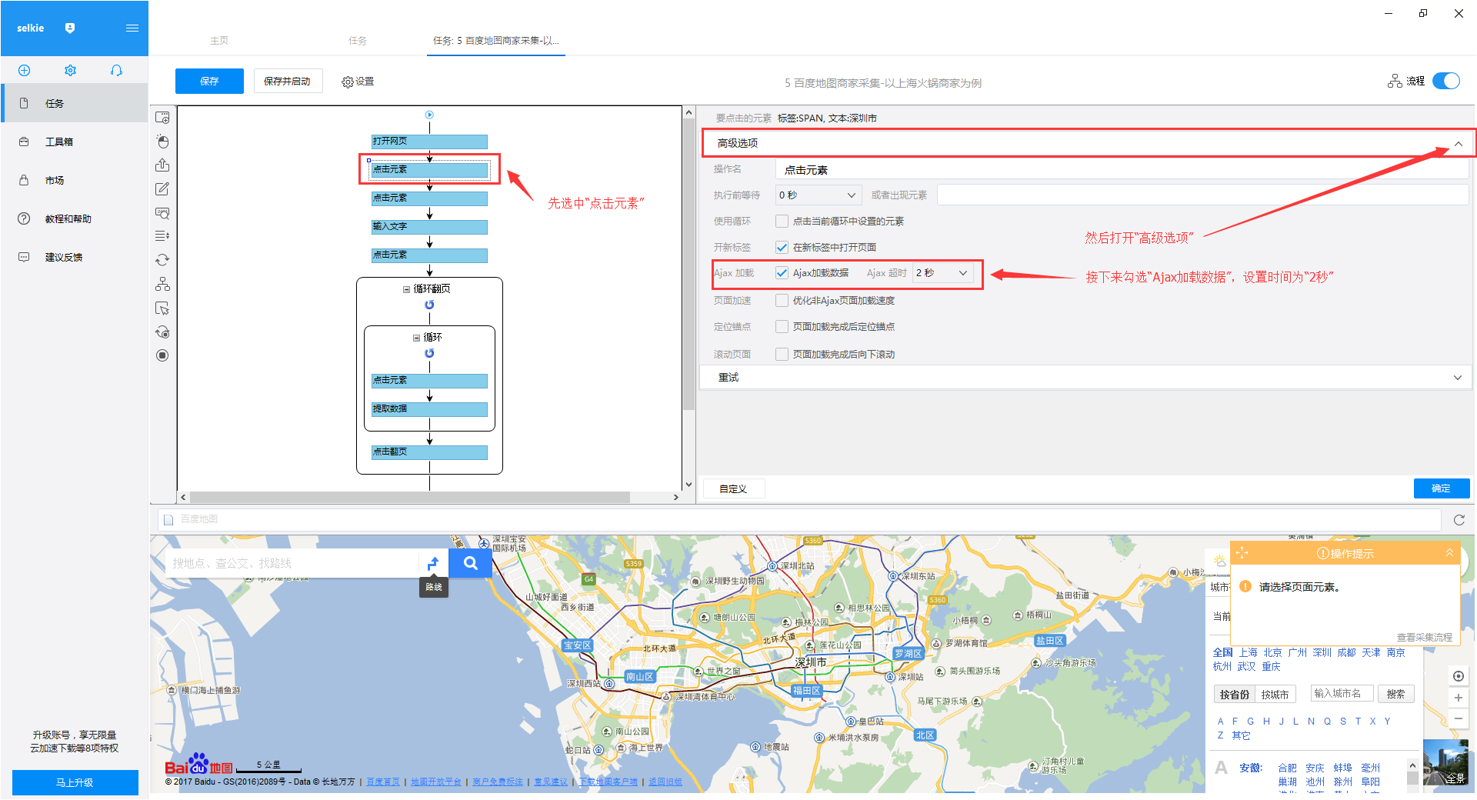Select the 打开网页 flow step
The width and height of the screenshot is (1477, 800).
[429, 142]
